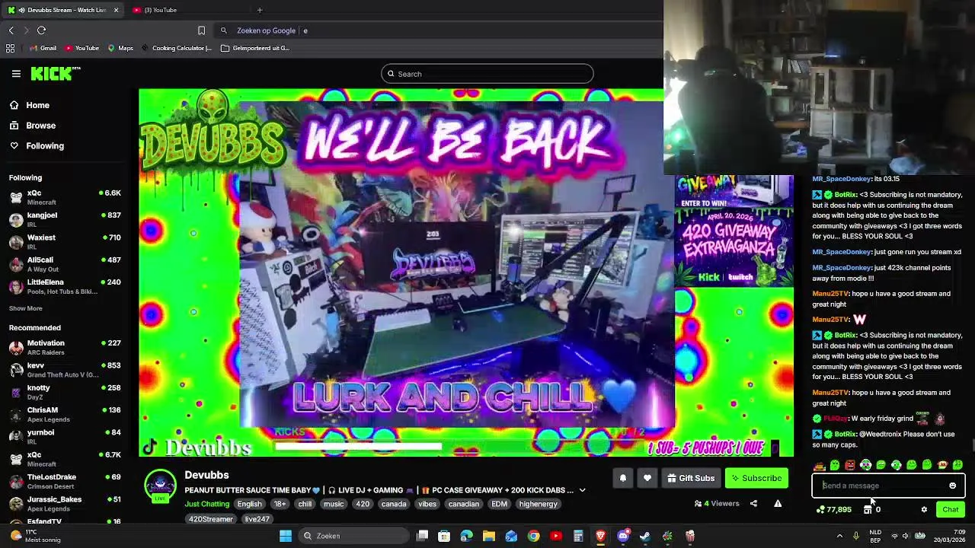975x548 pixels.
Task: Open kangjoel channel in Following list
Action: [x=65, y=220]
